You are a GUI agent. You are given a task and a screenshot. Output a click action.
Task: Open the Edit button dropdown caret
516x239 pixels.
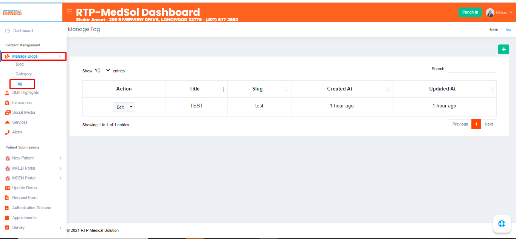pos(131,107)
